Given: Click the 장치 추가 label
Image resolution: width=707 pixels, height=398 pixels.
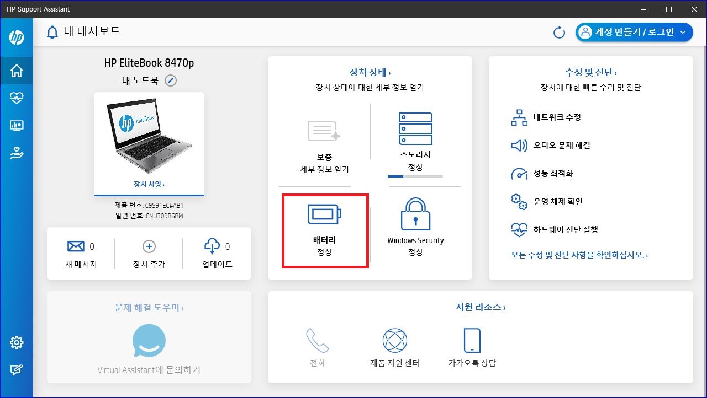Looking at the screenshot, I should 149,265.
